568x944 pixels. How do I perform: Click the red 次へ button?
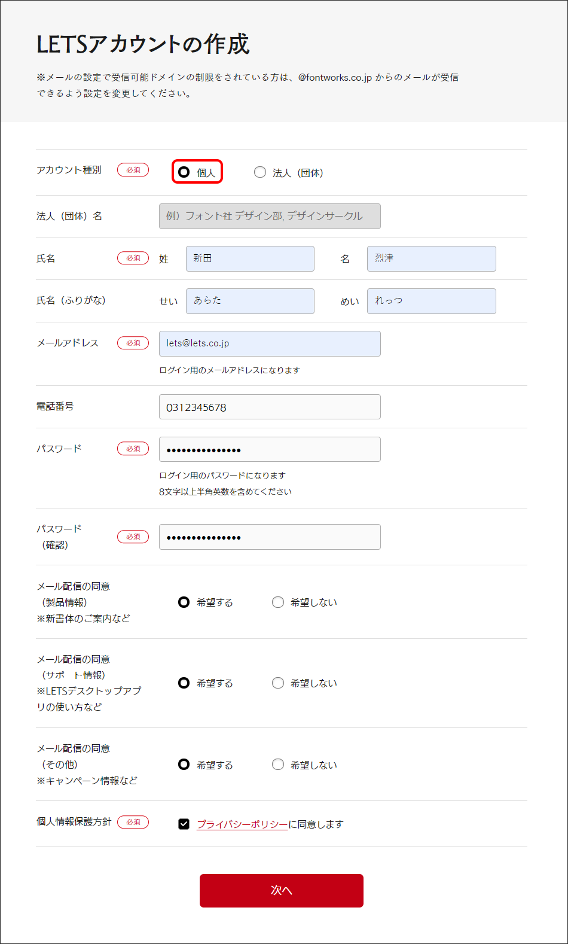282,890
